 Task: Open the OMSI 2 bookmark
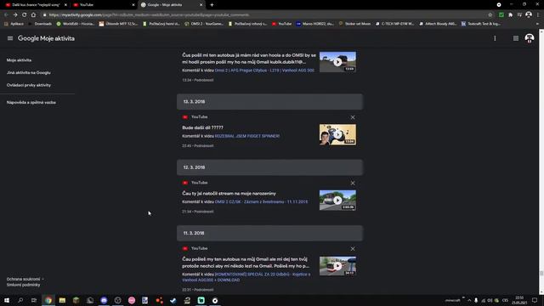click(x=204, y=24)
